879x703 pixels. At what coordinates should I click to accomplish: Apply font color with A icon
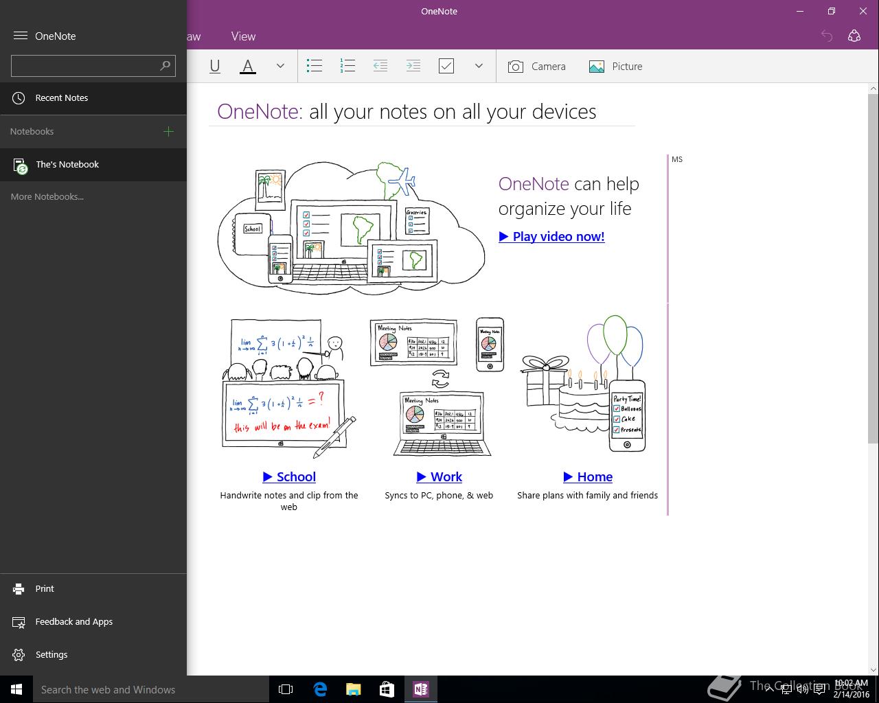(248, 67)
